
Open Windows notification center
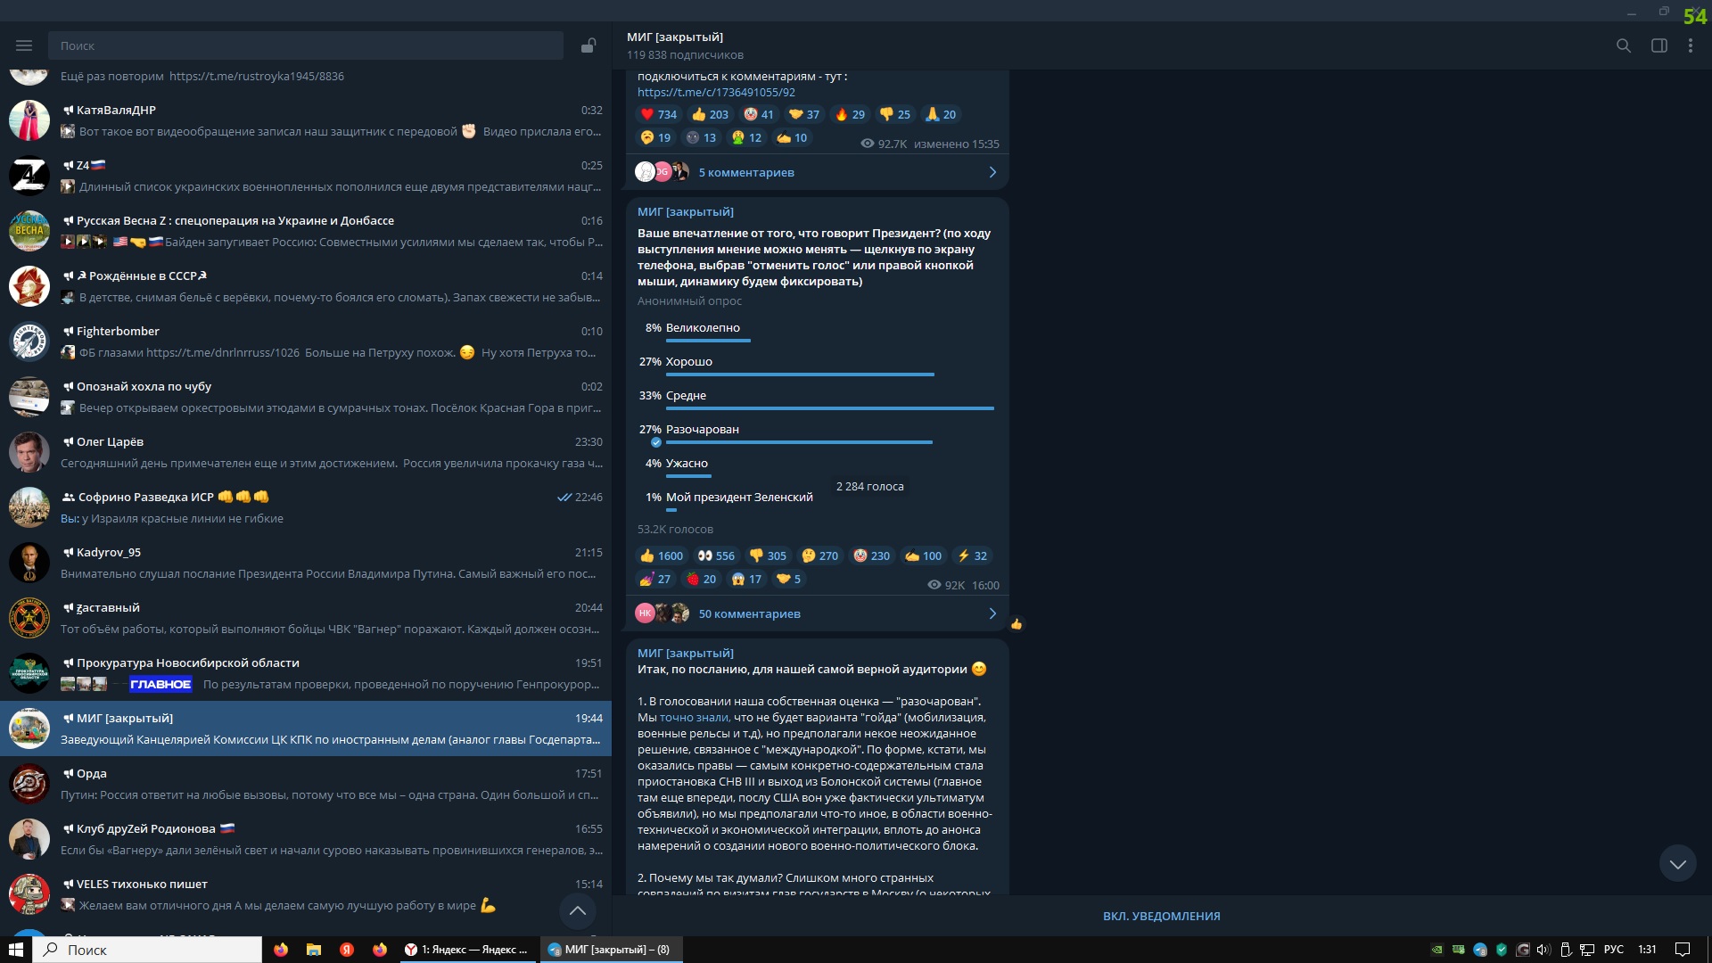[1683, 950]
